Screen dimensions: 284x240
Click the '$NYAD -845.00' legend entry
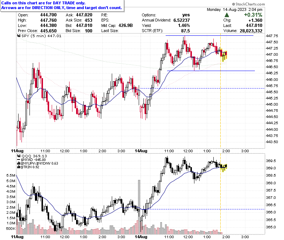[33, 160]
